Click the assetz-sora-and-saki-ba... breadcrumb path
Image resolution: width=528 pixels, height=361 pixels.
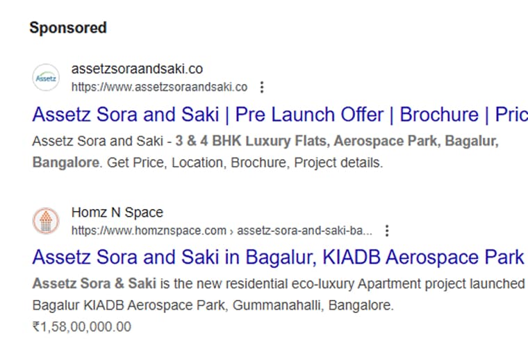[x=305, y=230]
